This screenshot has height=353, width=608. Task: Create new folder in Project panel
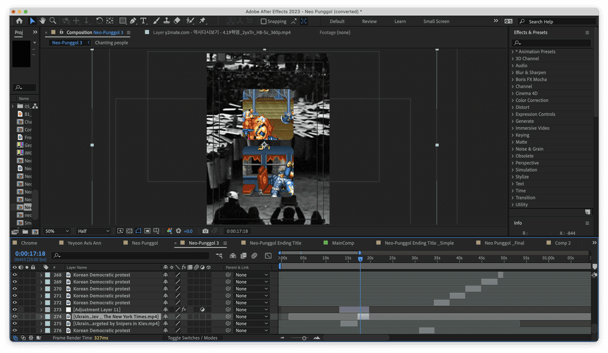tap(25, 231)
